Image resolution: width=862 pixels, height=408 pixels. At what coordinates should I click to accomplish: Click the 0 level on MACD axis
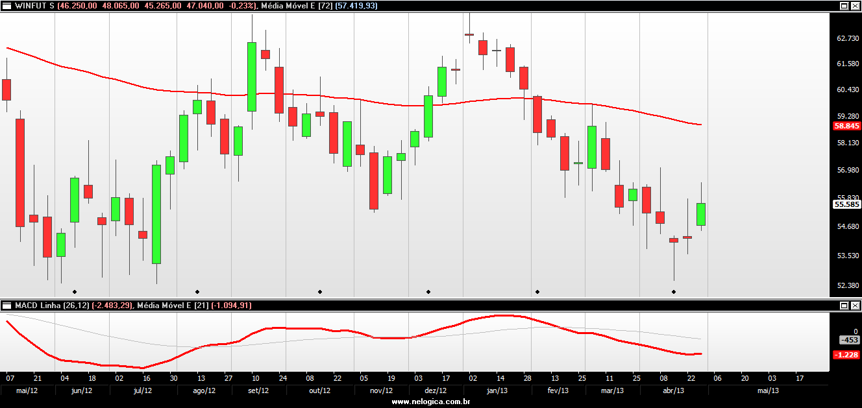[856, 331]
